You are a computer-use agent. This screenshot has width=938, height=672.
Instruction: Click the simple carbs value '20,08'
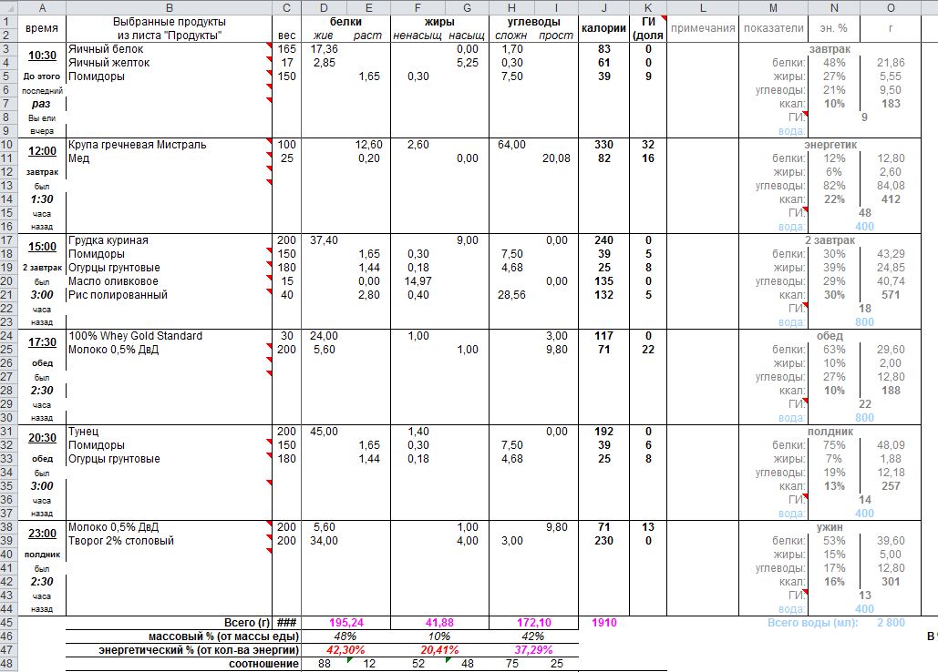click(556, 158)
